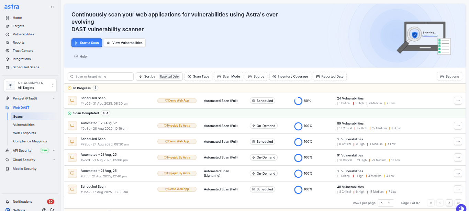Image resolution: width=469 pixels, height=211 pixels.
Task: Open Scheduled Scans in sidebar
Action: click(x=26, y=67)
